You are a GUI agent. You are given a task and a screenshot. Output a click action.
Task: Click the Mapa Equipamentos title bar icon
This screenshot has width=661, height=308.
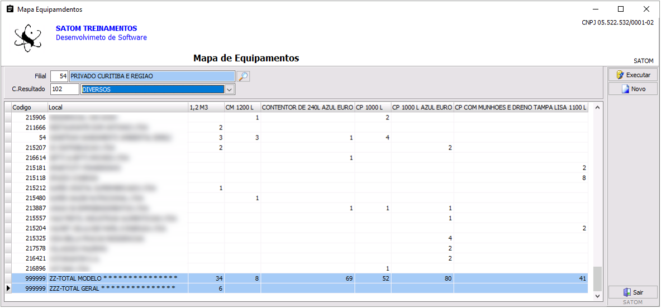[x=9, y=9]
